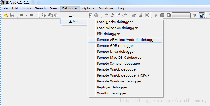This screenshot has width=210, height=106.
Task: Click the asterisk array icon
Action: pyautogui.click(x=134, y=15)
